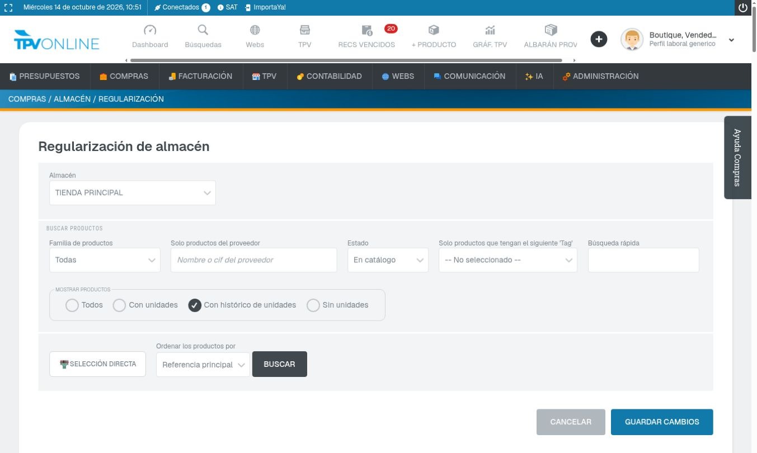Open the Webs globe icon

pyautogui.click(x=255, y=30)
